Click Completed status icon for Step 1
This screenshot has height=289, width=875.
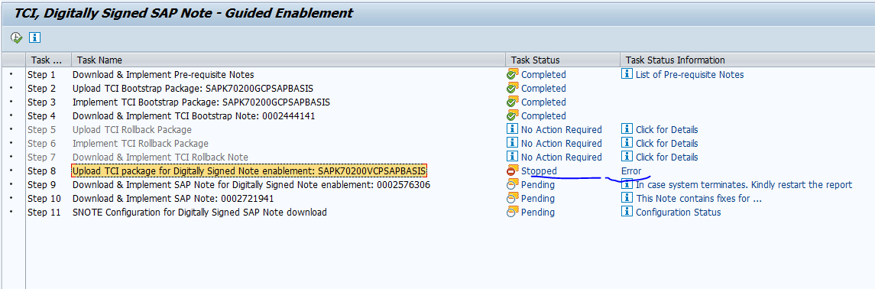pyautogui.click(x=512, y=74)
